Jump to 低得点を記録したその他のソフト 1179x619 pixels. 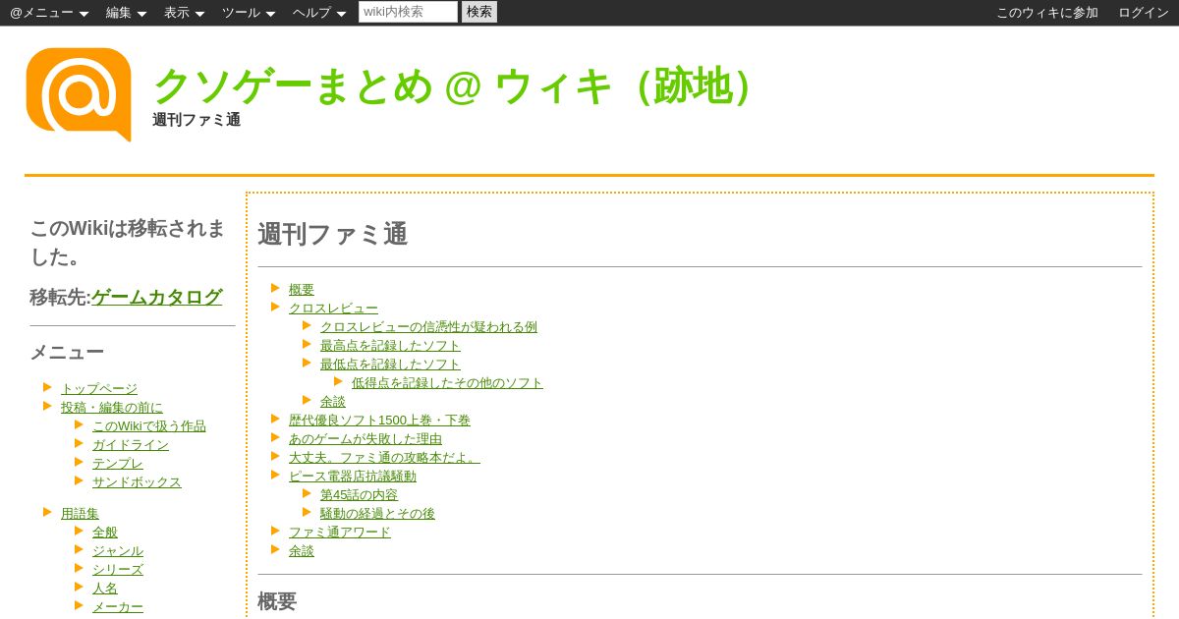pos(447,383)
